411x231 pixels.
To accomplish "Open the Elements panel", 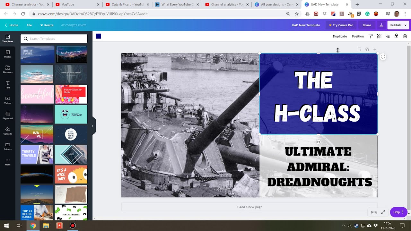I will [8, 69].
